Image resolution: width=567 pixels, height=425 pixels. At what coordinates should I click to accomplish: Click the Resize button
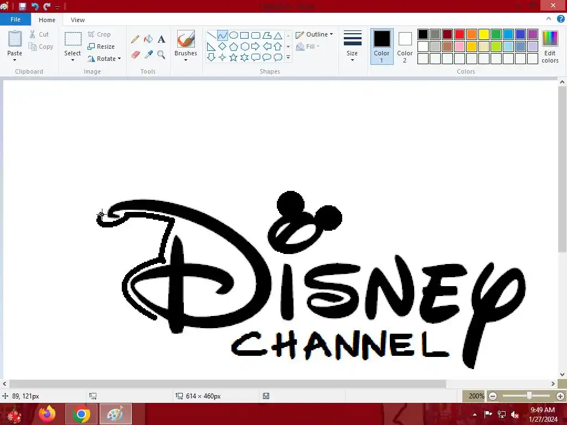[x=101, y=46]
